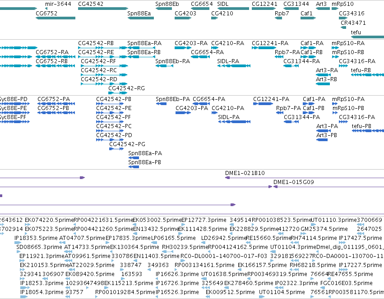Viewport: 384px width, 299px height.
Task: Select transcript CG42542-RC
Action: 104,75
